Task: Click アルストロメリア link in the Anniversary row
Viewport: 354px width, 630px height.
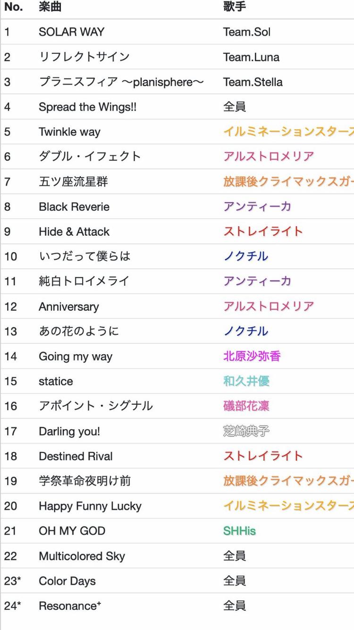Action: [x=269, y=306]
